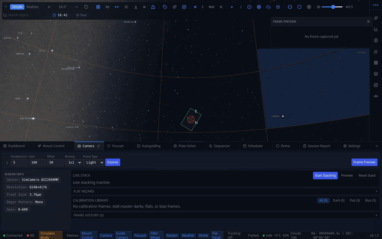Toggle IC catalog filter
The height and width of the screenshot is (239, 382).
pos(221,7)
